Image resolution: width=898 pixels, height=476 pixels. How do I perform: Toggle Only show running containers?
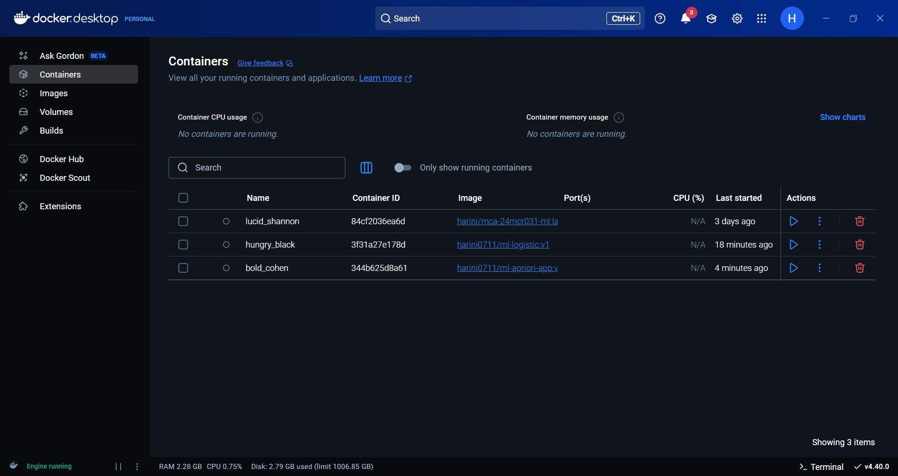(x=402, y=168)
